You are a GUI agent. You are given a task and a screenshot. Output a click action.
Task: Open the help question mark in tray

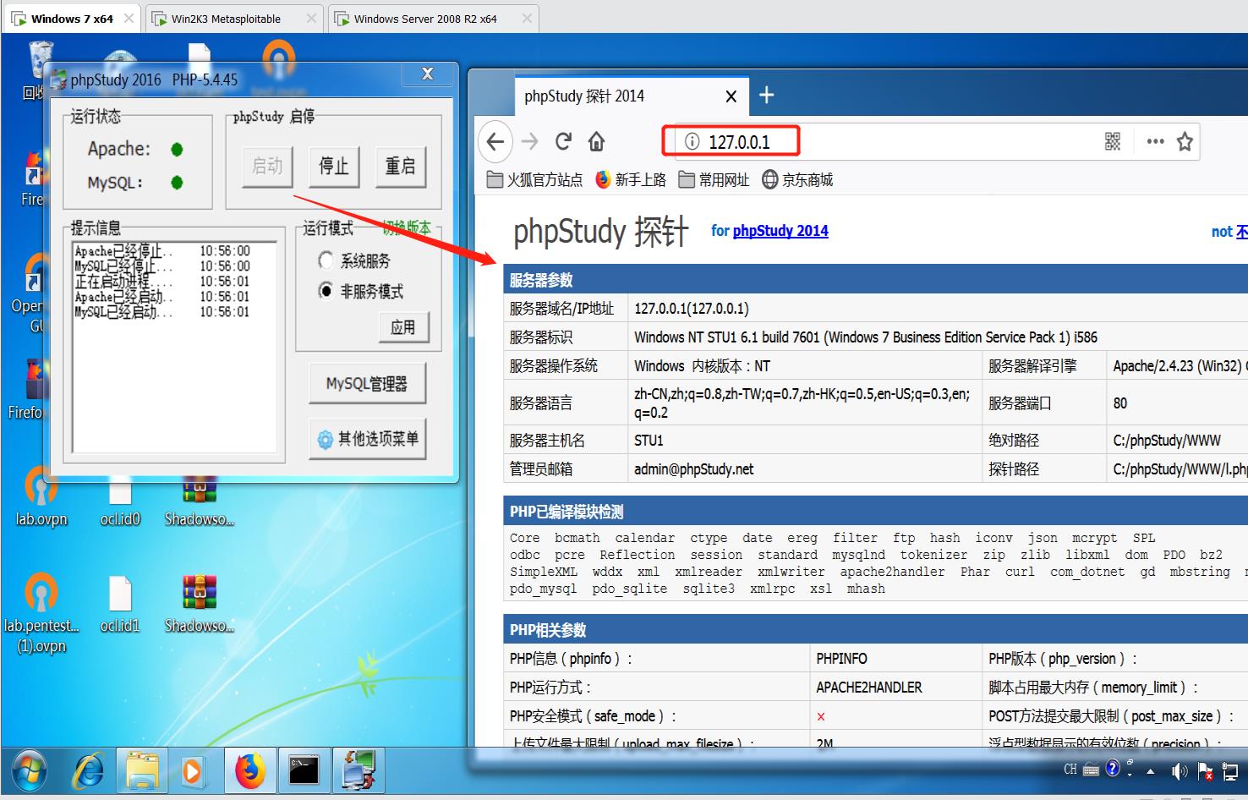(1113, 768)
